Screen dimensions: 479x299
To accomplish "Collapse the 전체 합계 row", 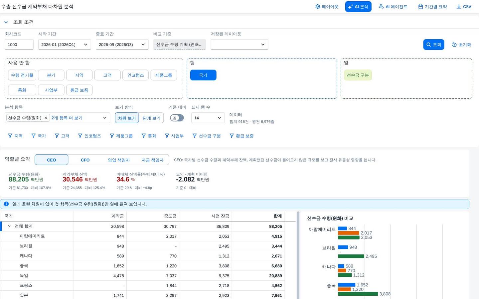I will pos(9,226).
